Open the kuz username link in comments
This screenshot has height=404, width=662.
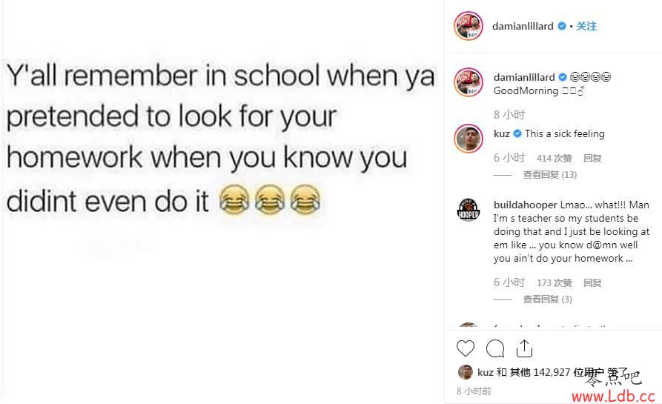click(502, 134)
